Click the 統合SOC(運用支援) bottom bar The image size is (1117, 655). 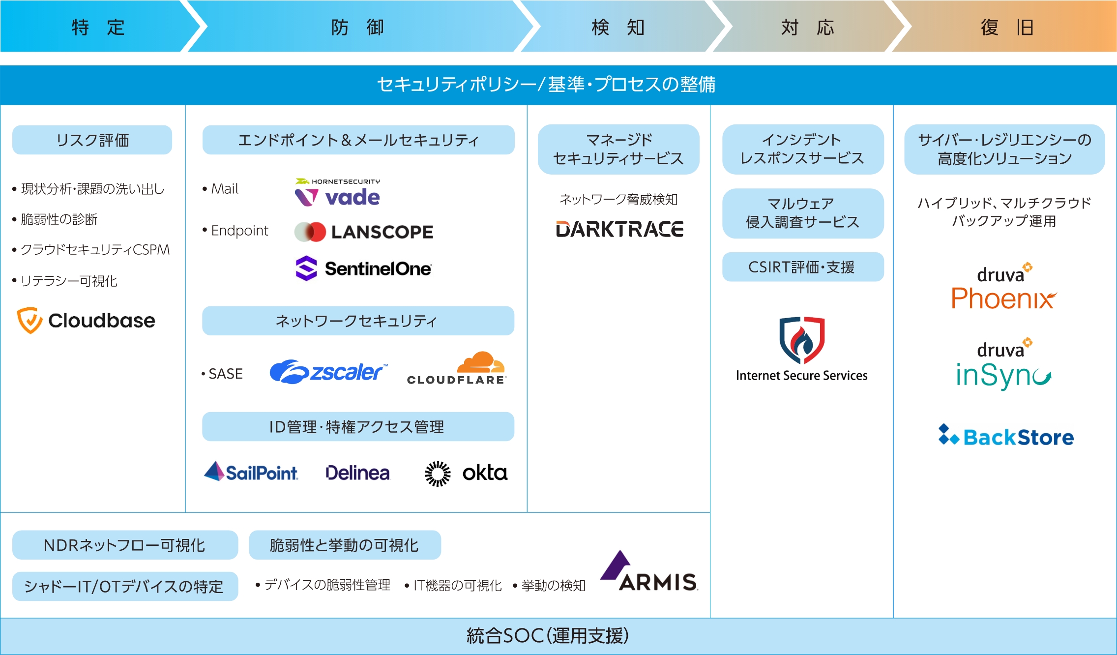(x=558, y=636)
